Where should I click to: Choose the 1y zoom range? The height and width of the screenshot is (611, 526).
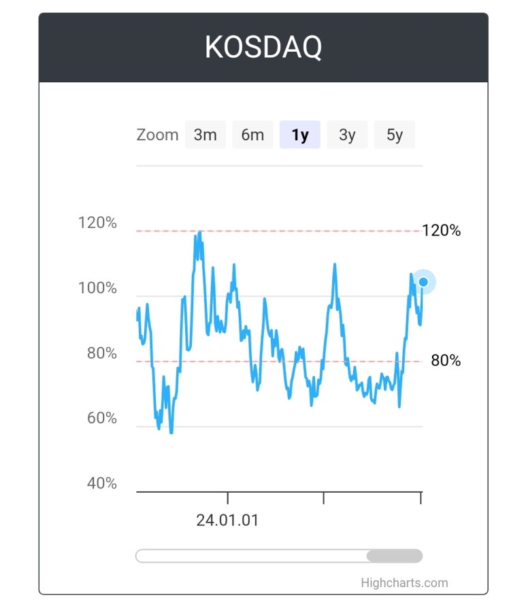click(300, 135)
